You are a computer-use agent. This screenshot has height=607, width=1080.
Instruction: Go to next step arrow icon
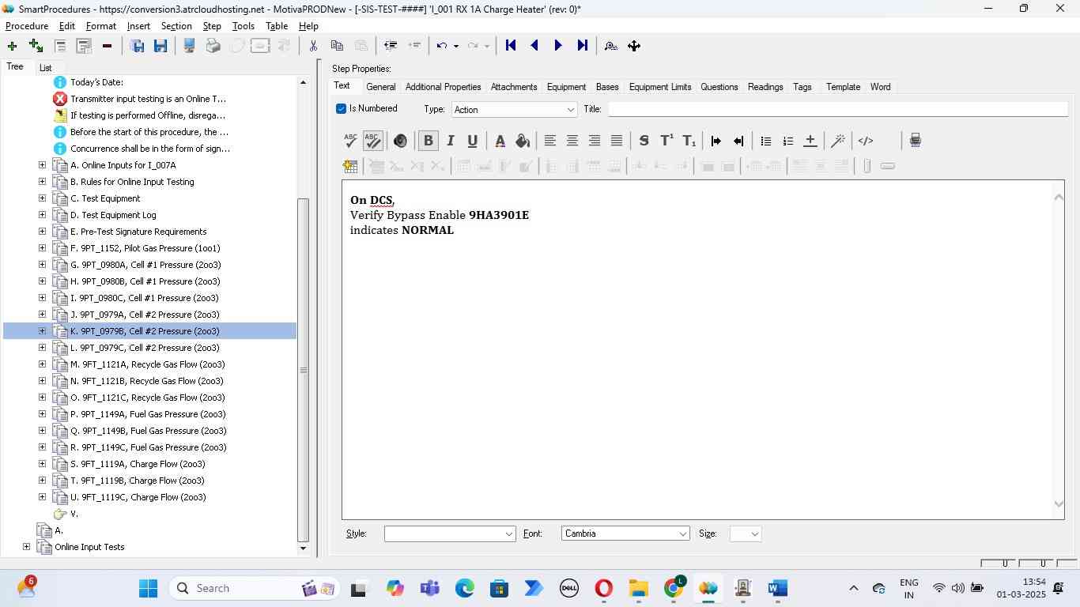558,46
